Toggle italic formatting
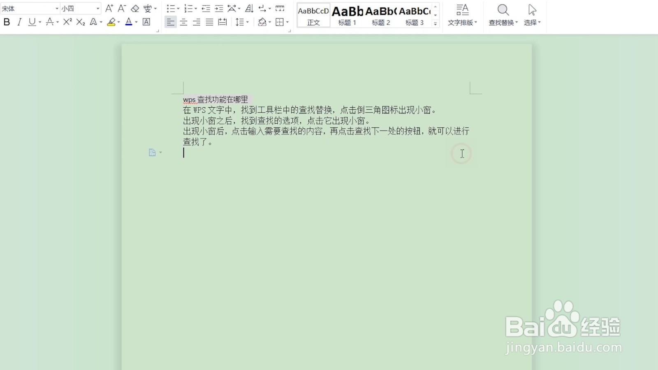Screen dimensions: 658x370 click(19, 22)
